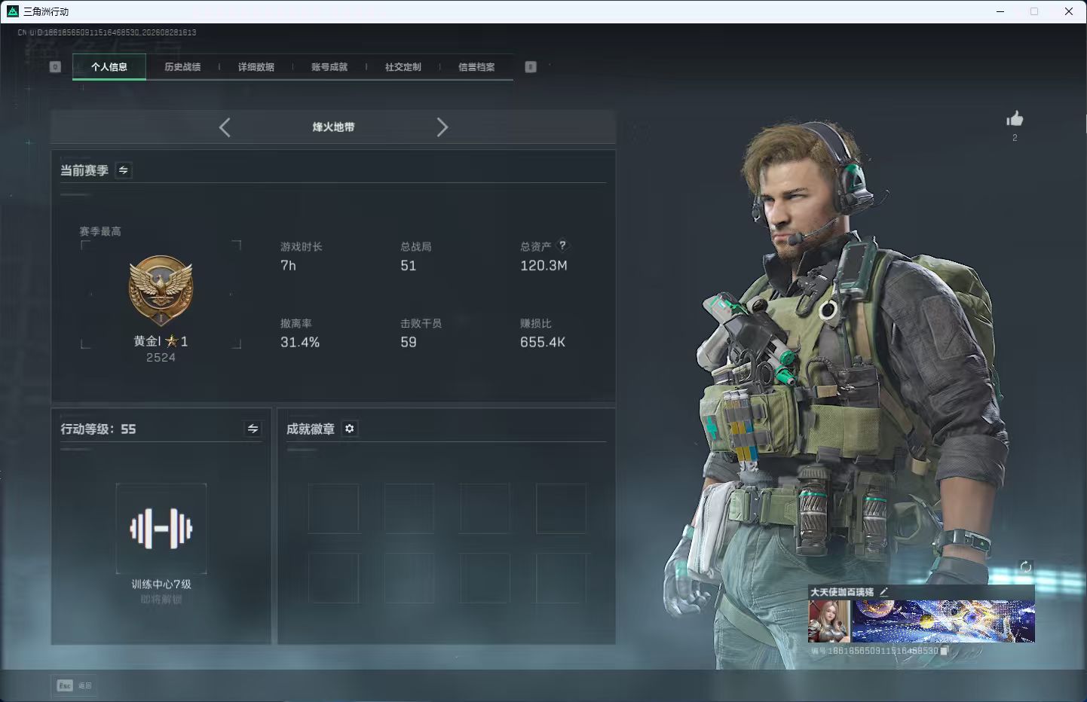Screen dimensions: 1087x702
Task: Click the 即将解锁 label
Action: pos(161,600)
